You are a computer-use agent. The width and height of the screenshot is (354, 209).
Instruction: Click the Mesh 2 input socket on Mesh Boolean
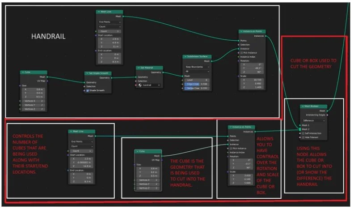[300, 129]
